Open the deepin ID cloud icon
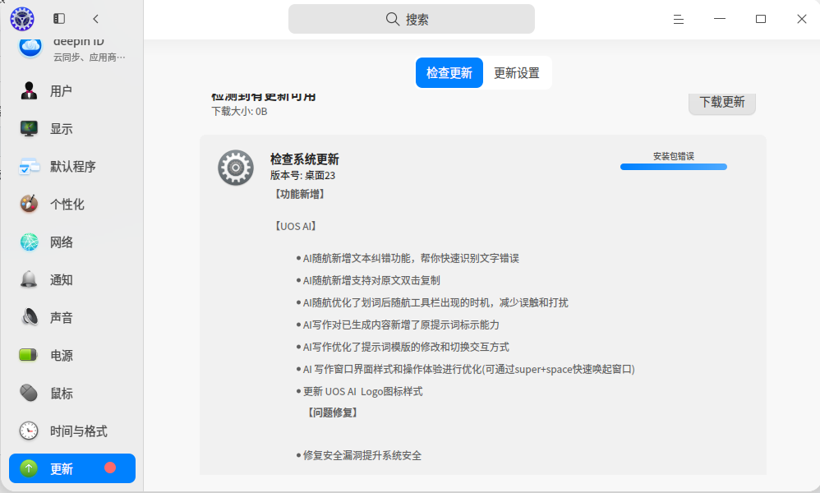The height and width of the screenshot is (493, 820). 30,47
